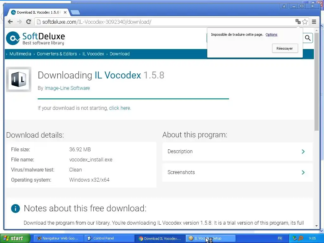Click the SoftDeluxe logo
The width and height of the screenshot is (324, 243).
[x=35, y=38]
